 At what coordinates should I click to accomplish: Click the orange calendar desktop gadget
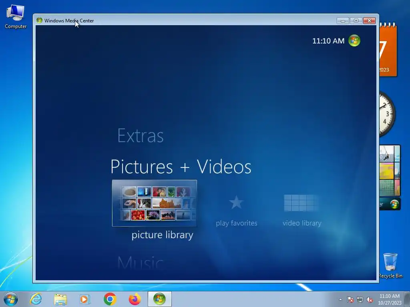click(x=388, y=50)
